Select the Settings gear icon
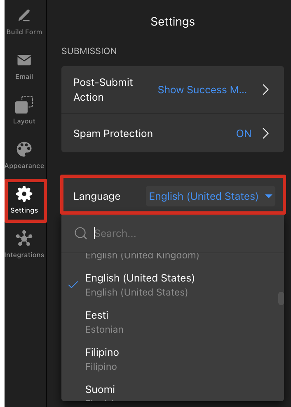Image resolution: width=291 pixels, height=407 pixels. click(x=24, y=194)
